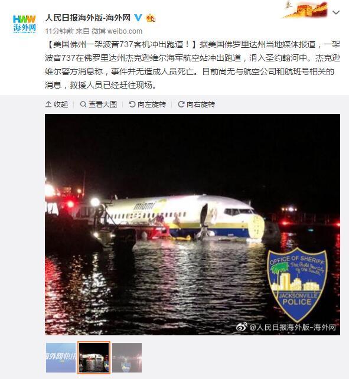Click the main plane-in-river photo
Viewport: 349px width, 379px height.
193,224
